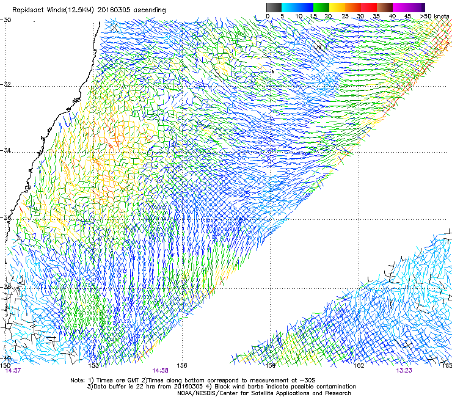
Task: Select the yellow 20-25 knots legend segment
Action: pyautogui.click(x=337, y=7)
